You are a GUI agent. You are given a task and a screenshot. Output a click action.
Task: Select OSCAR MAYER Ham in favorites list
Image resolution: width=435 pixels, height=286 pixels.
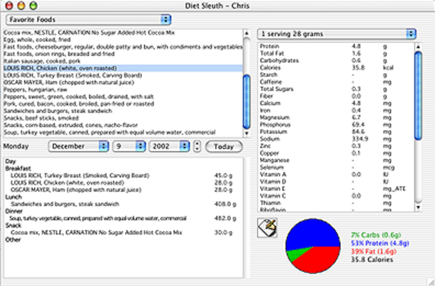(x=122, y=82)
